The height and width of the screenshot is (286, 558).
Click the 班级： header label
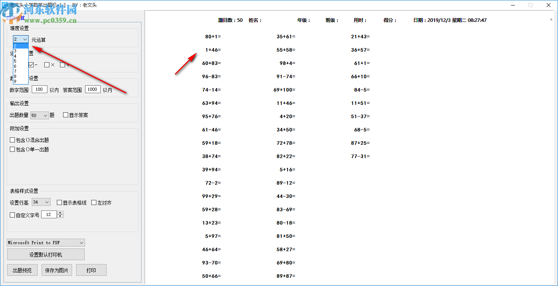point(332,20)
